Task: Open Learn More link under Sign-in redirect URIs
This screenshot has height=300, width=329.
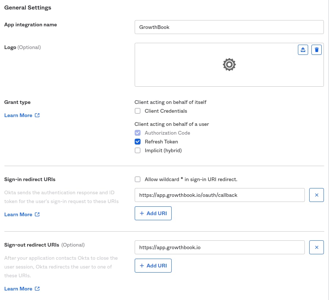Action: pos(18,214)
